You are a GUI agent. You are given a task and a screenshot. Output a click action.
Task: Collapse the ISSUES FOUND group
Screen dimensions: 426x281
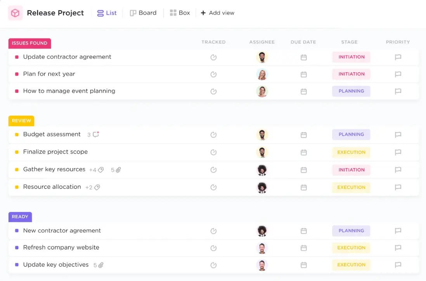click(x=29, y=43)
